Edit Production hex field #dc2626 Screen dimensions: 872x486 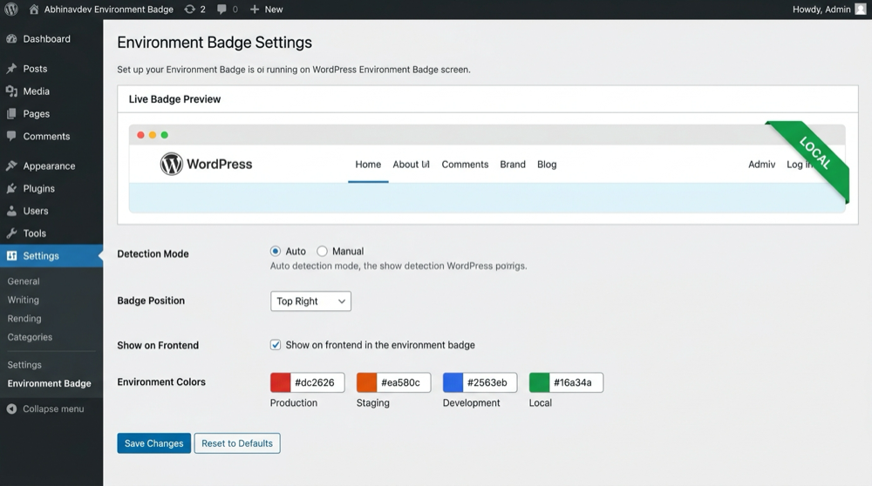click(x=317, y=382)
